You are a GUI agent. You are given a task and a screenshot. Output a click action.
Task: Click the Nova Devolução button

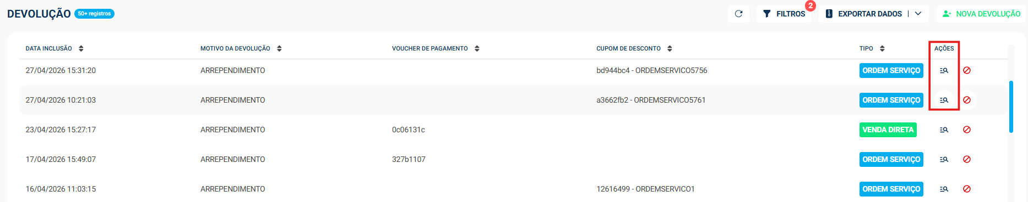pos(981,14)
